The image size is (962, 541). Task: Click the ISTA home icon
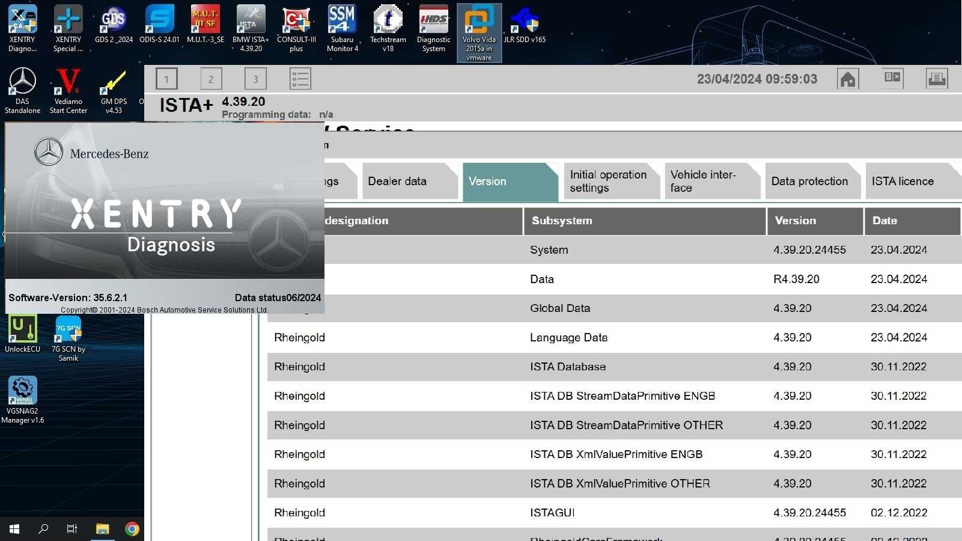(848, 79)
